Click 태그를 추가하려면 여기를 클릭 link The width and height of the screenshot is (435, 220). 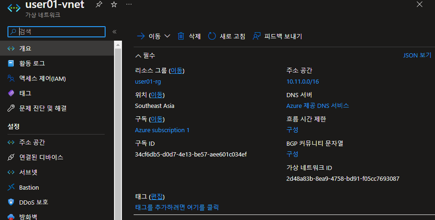(177, 207)
